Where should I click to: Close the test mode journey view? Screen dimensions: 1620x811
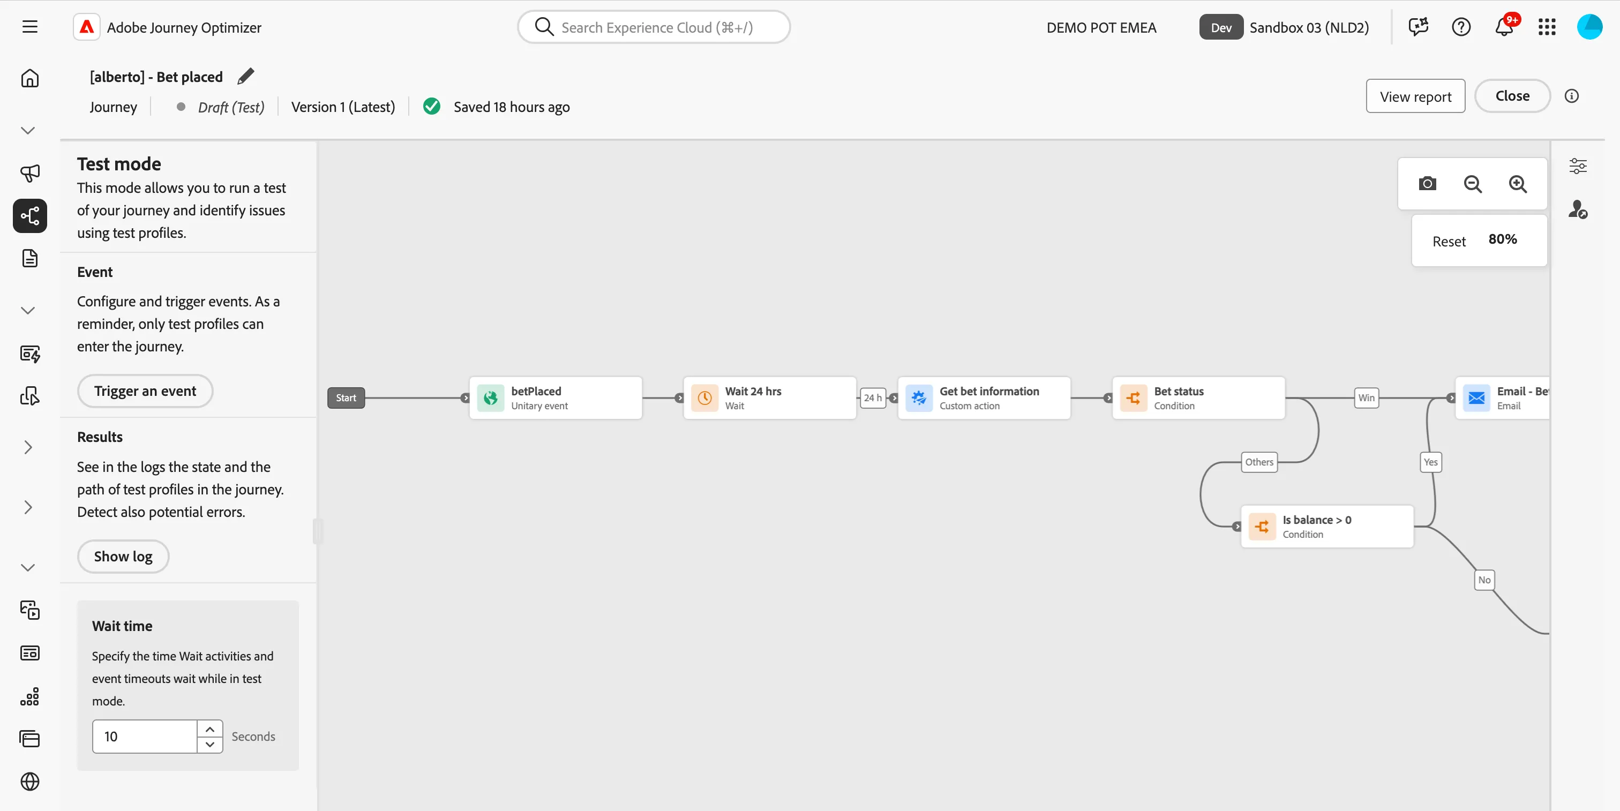(x=1512, y=96)
